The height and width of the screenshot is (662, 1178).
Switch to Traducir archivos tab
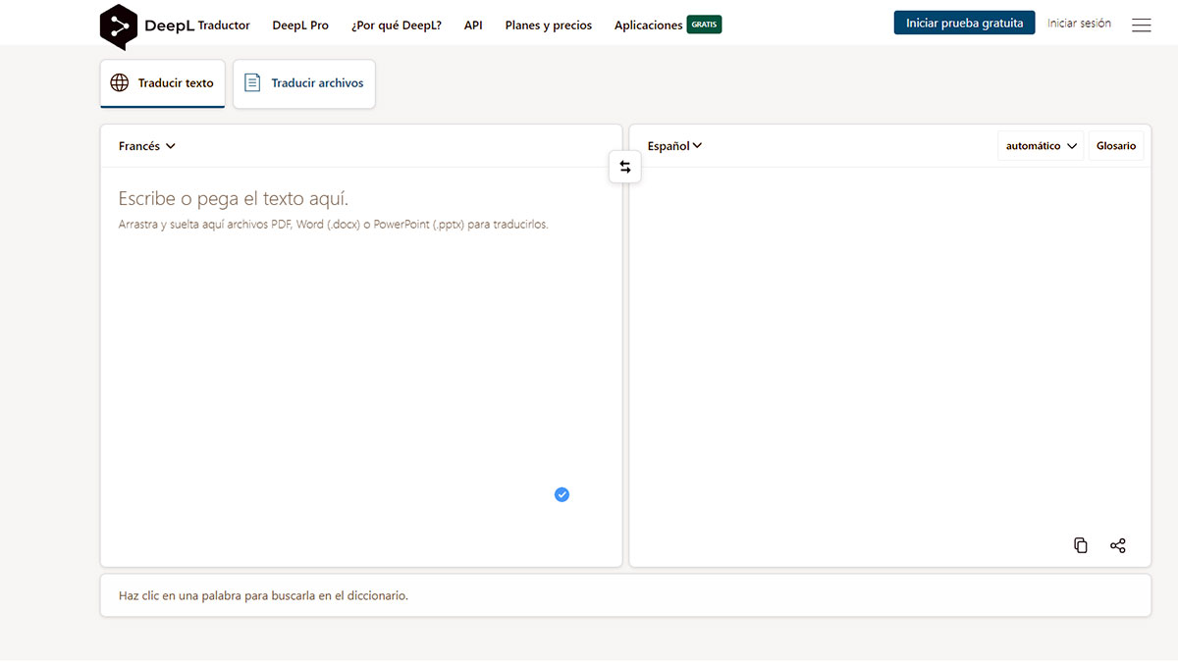tap(304, 83)
